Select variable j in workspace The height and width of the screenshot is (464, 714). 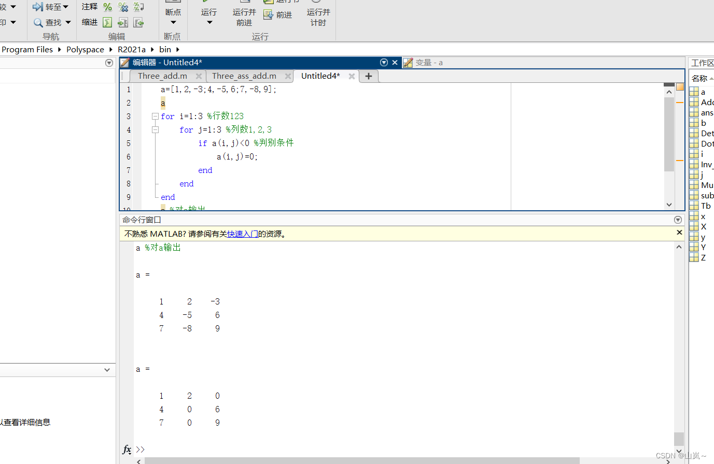click(x=702, y=175)
